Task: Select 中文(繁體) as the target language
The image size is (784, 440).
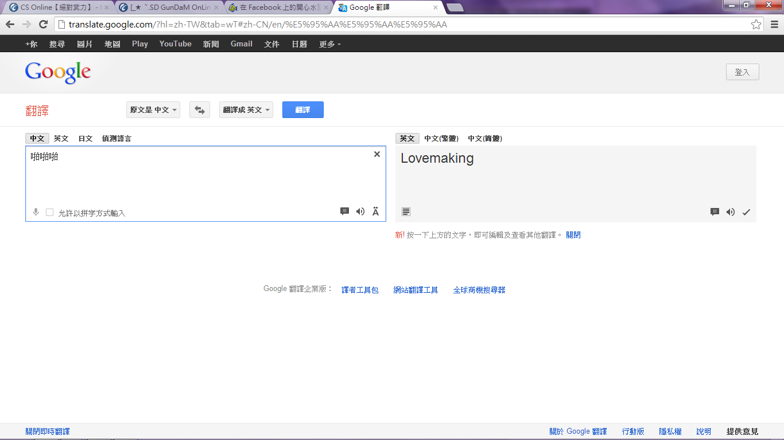Action: tap(441, 139)
